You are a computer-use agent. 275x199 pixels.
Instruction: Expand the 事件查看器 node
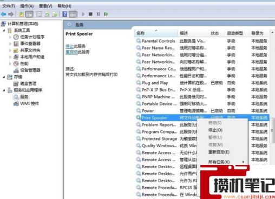[x=10, y=44]
